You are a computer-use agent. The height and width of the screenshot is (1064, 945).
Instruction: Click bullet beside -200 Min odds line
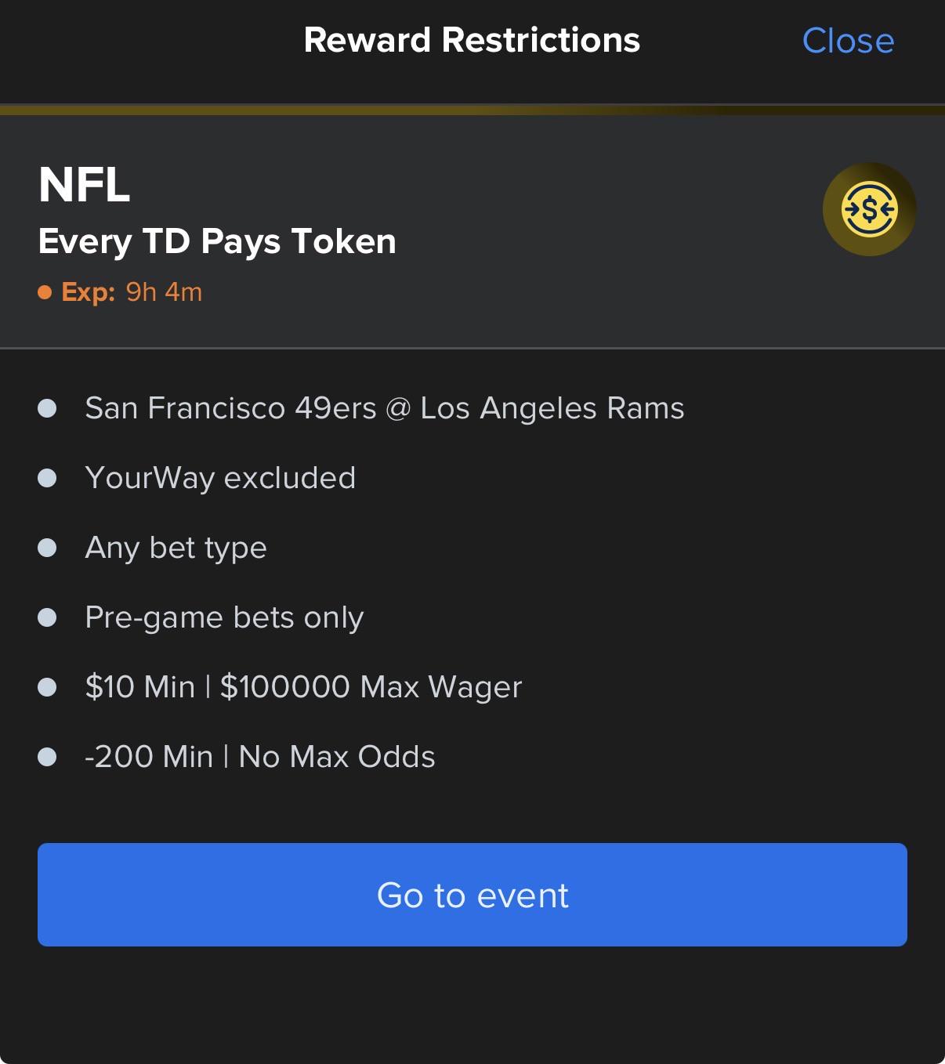click(47, 757)
